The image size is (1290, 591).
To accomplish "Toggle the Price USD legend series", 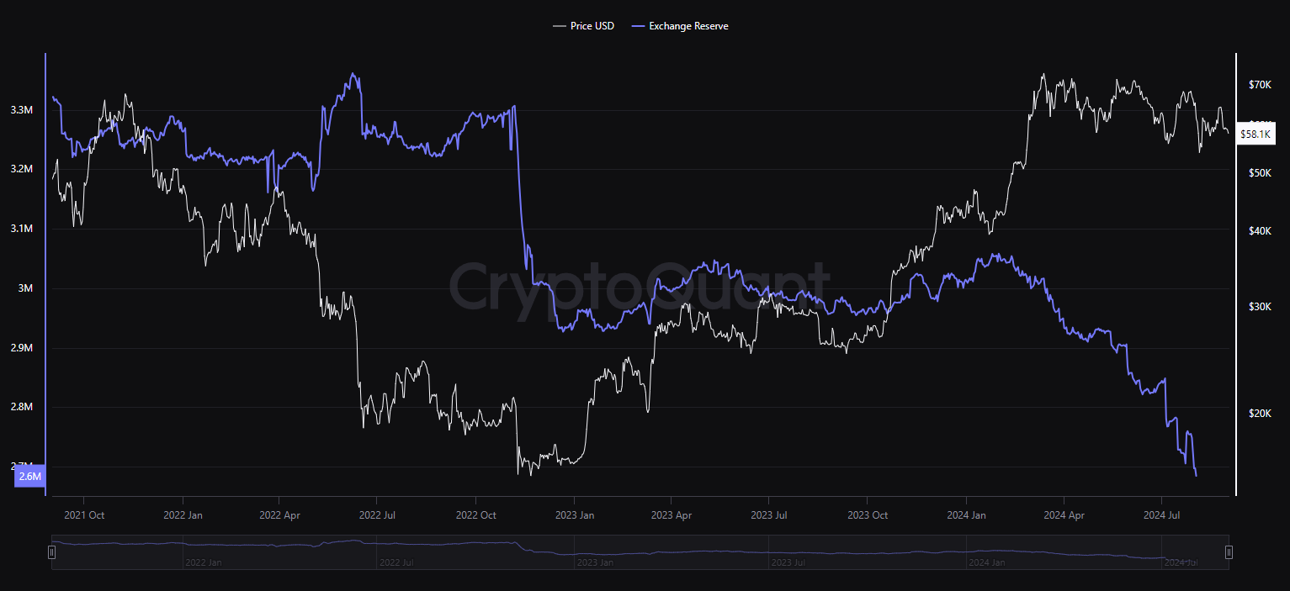I will 584,26.
